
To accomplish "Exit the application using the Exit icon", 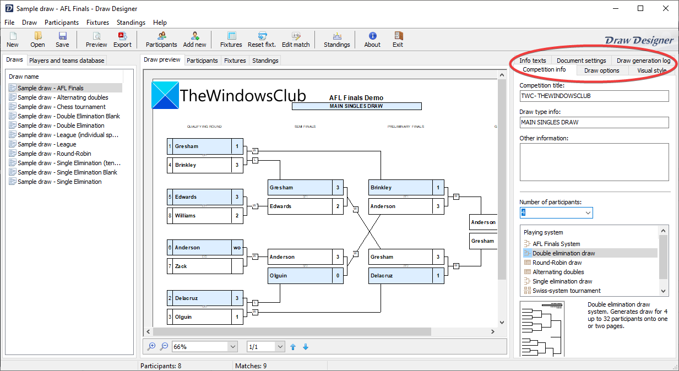I will click(x=398, y=39).
